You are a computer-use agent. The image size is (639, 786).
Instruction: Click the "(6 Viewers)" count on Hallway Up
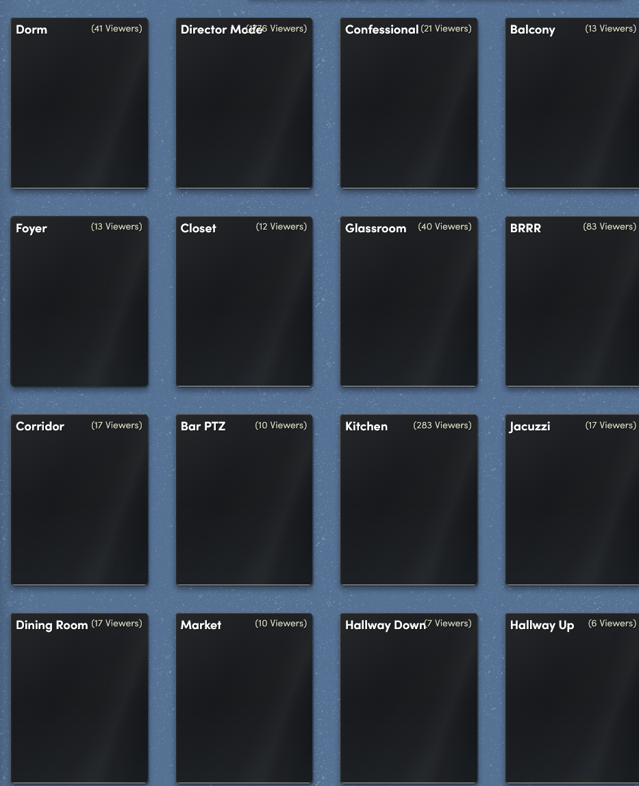pos(612,623)
